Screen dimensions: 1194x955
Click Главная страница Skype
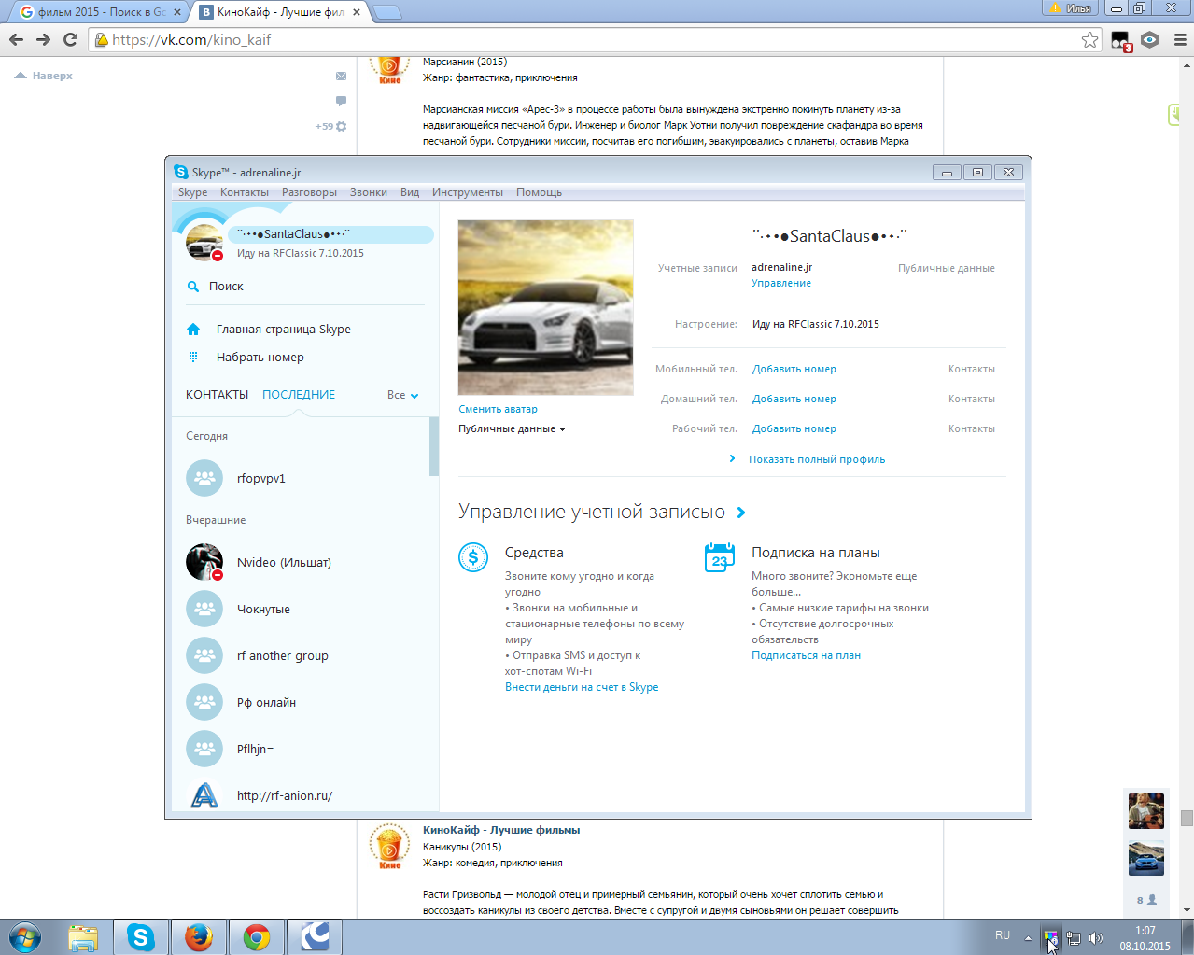284,330
